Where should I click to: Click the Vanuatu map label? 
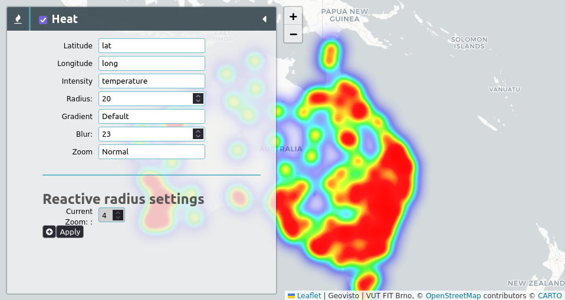(504, 90)
